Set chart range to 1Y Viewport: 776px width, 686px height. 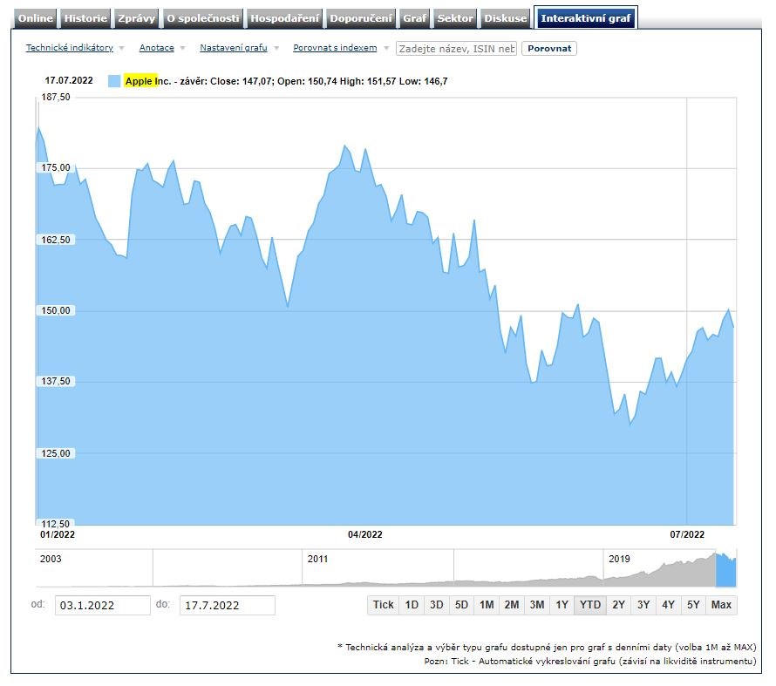click(x=562, y=605)
